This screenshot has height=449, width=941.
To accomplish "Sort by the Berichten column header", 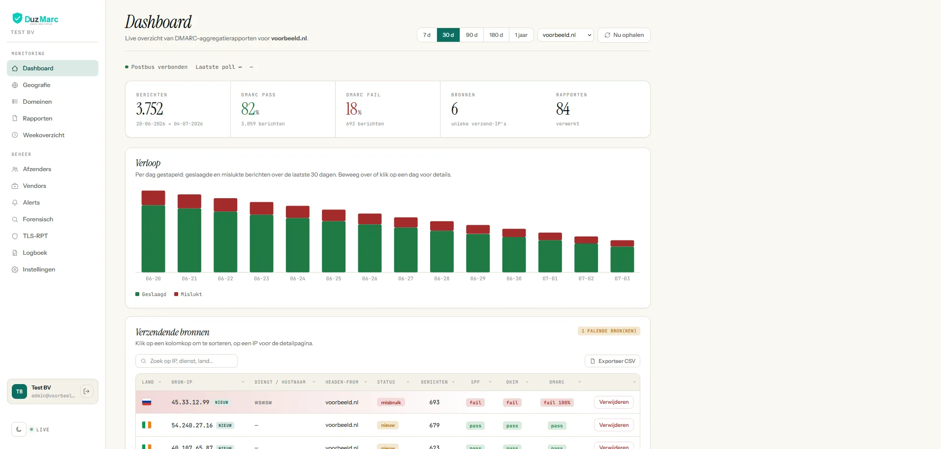I will [438, 382].
